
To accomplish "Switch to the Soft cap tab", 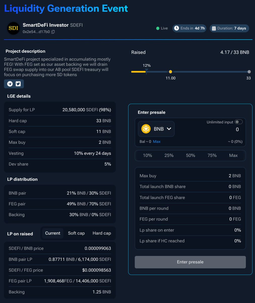I will [x=76, y=233].
